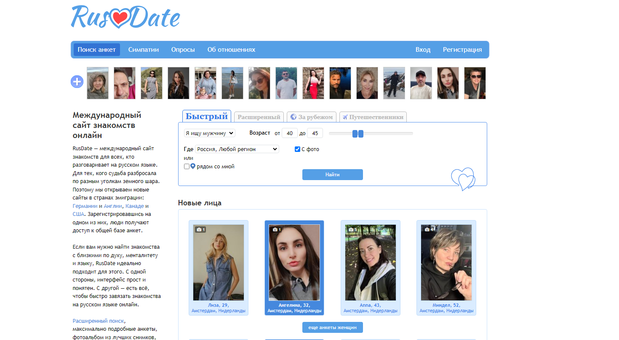Open last strip photo, man with sunglasses

pyautogui.click(x=475, y=83)
